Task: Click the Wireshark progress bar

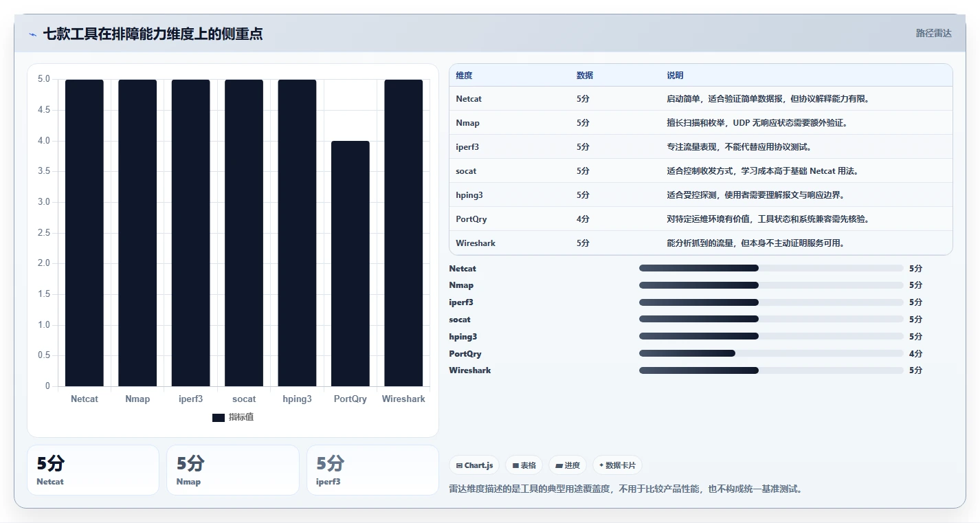Action: (x=771, y=370)
